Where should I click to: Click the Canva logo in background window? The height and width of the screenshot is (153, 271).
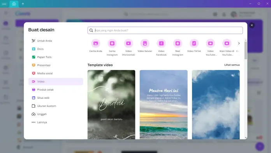pos(23,14)
